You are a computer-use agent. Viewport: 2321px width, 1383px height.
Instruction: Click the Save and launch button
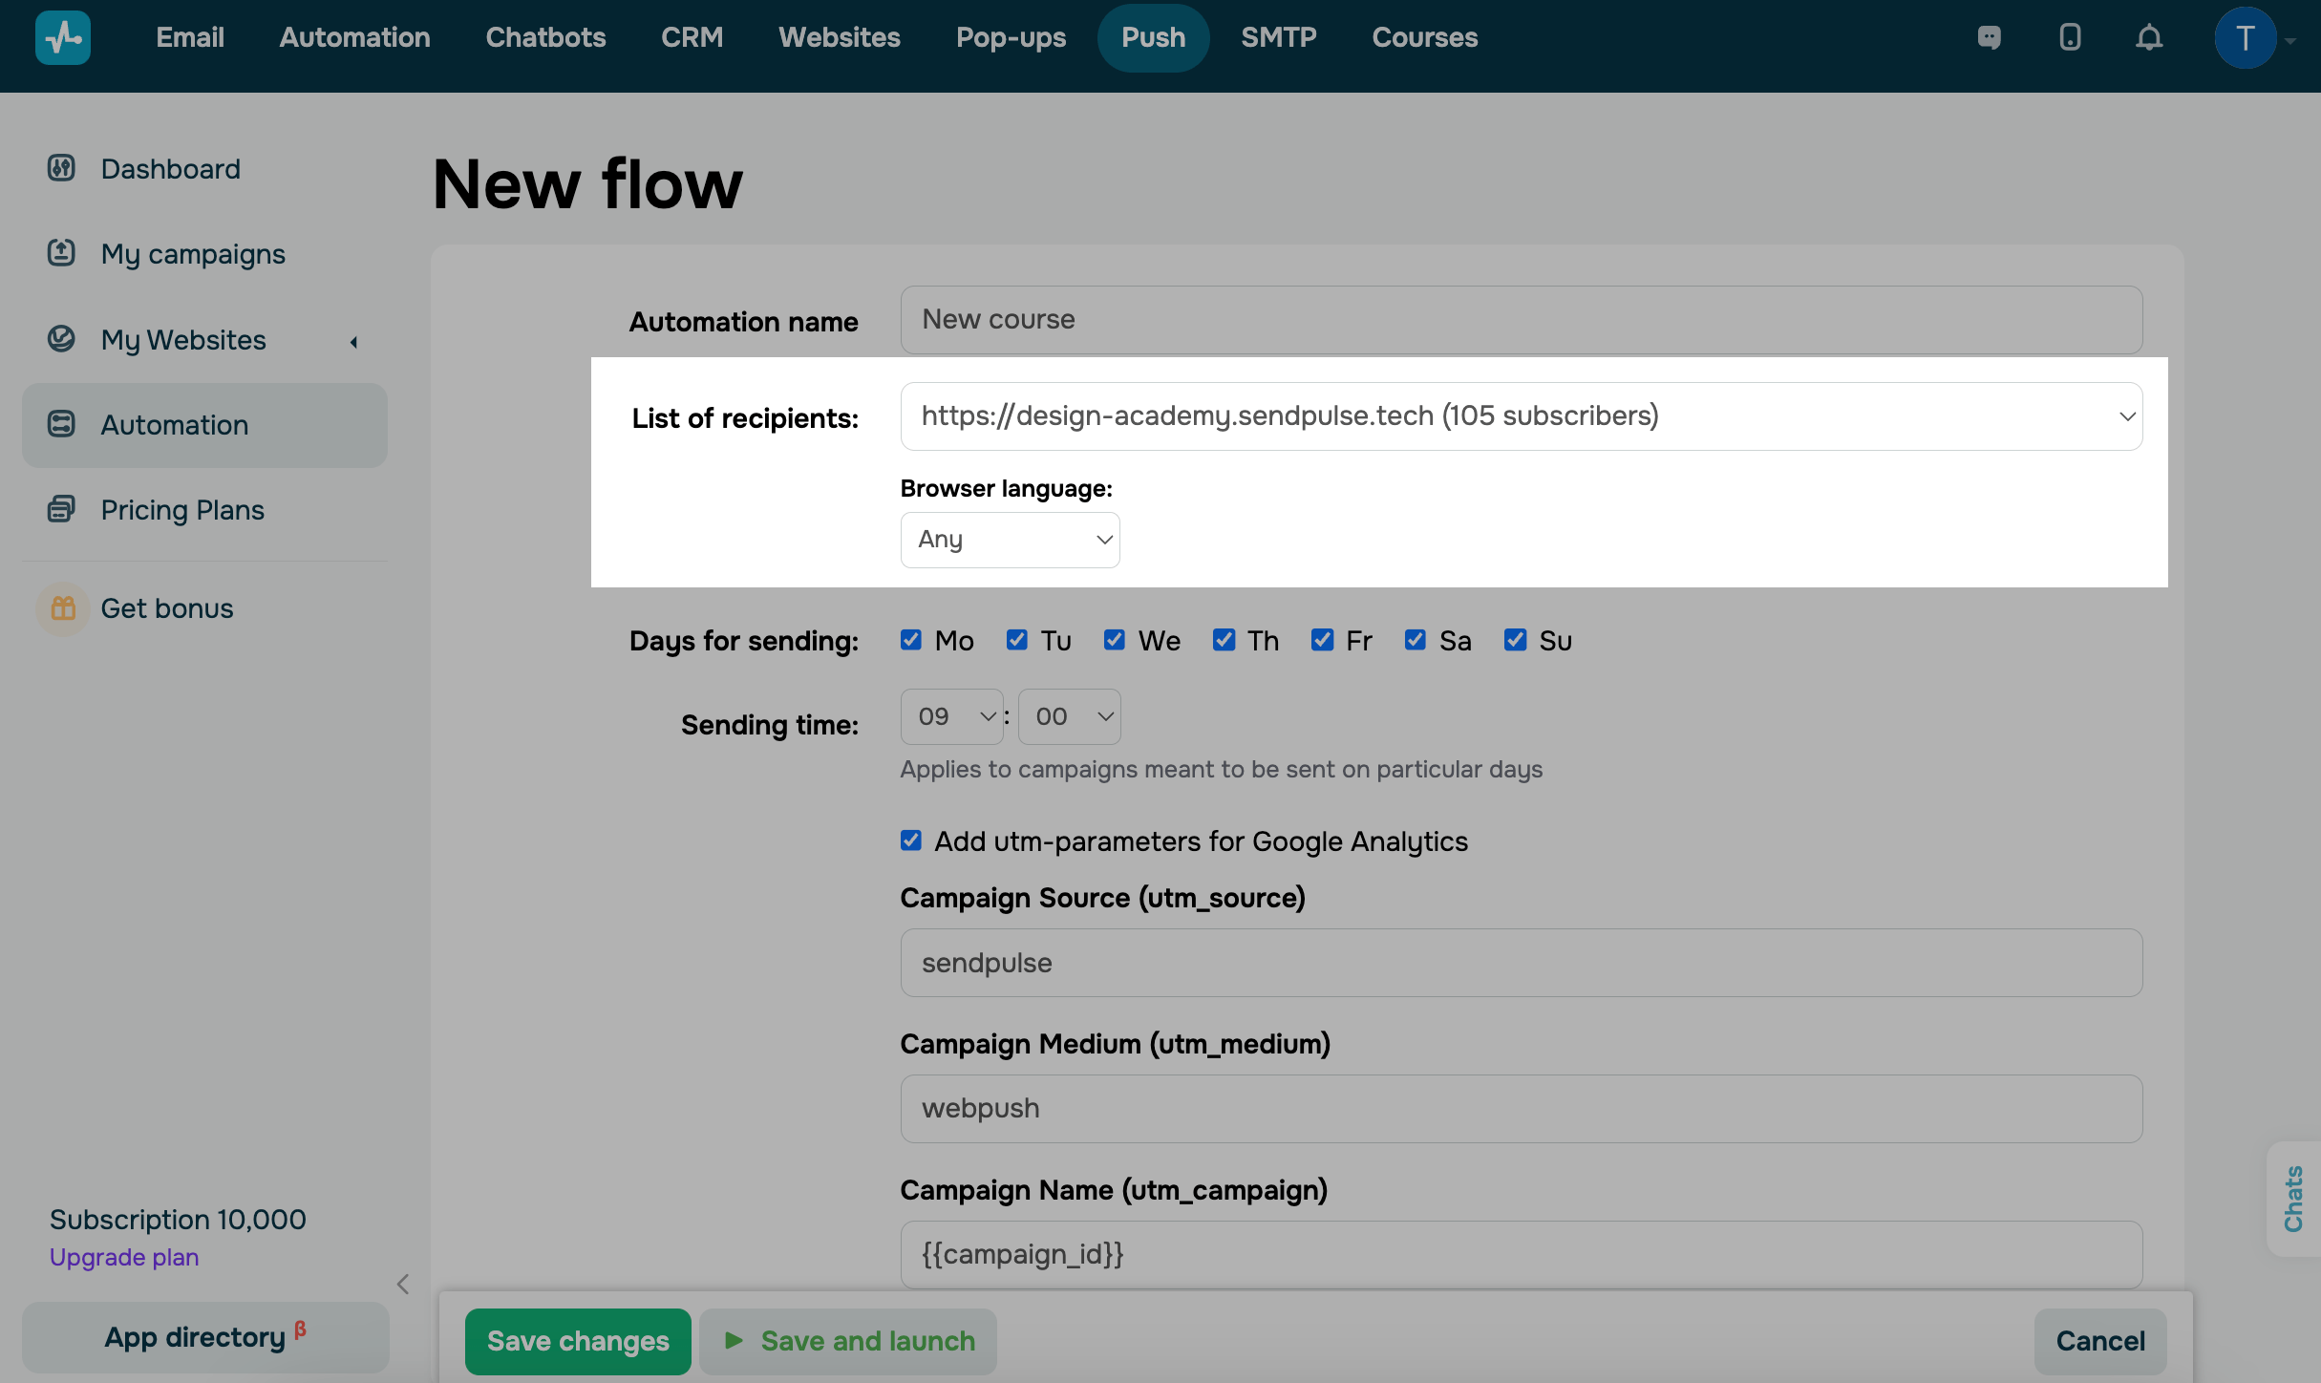(848, 1341)
